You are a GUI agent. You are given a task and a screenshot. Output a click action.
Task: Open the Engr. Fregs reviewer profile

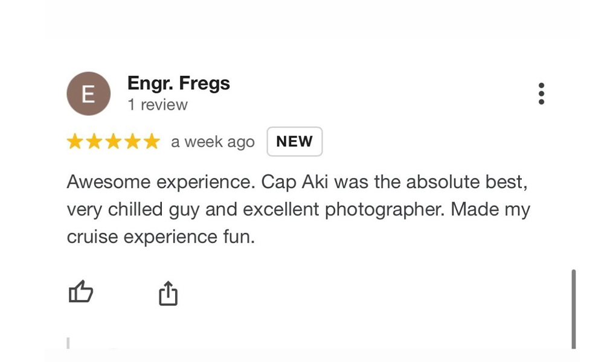(179, 83)
